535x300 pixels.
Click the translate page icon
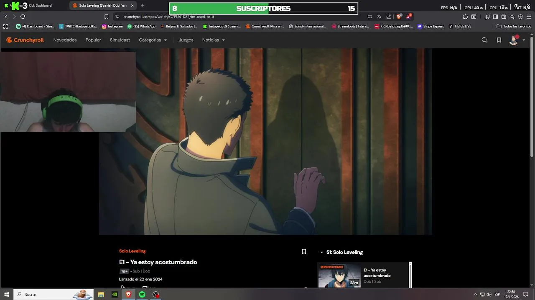pos(379,17)
